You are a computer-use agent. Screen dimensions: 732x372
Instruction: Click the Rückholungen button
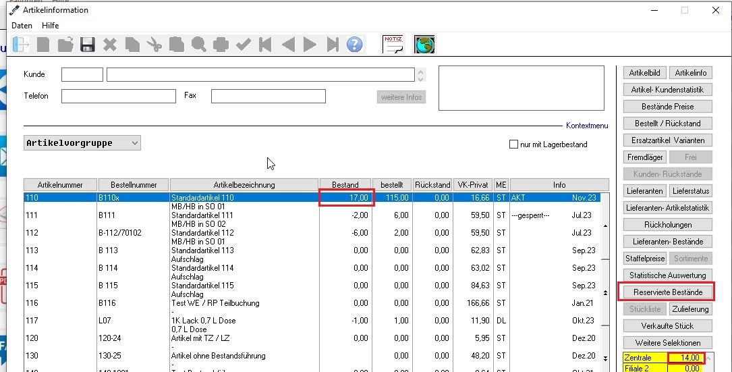[668, 225]
